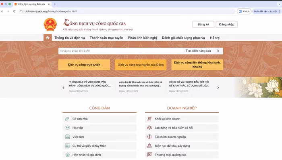This screenshot has width=282, height=160.
Task: Click the Khách profile button
Action: pyautogui.click(x=244, y=11)
